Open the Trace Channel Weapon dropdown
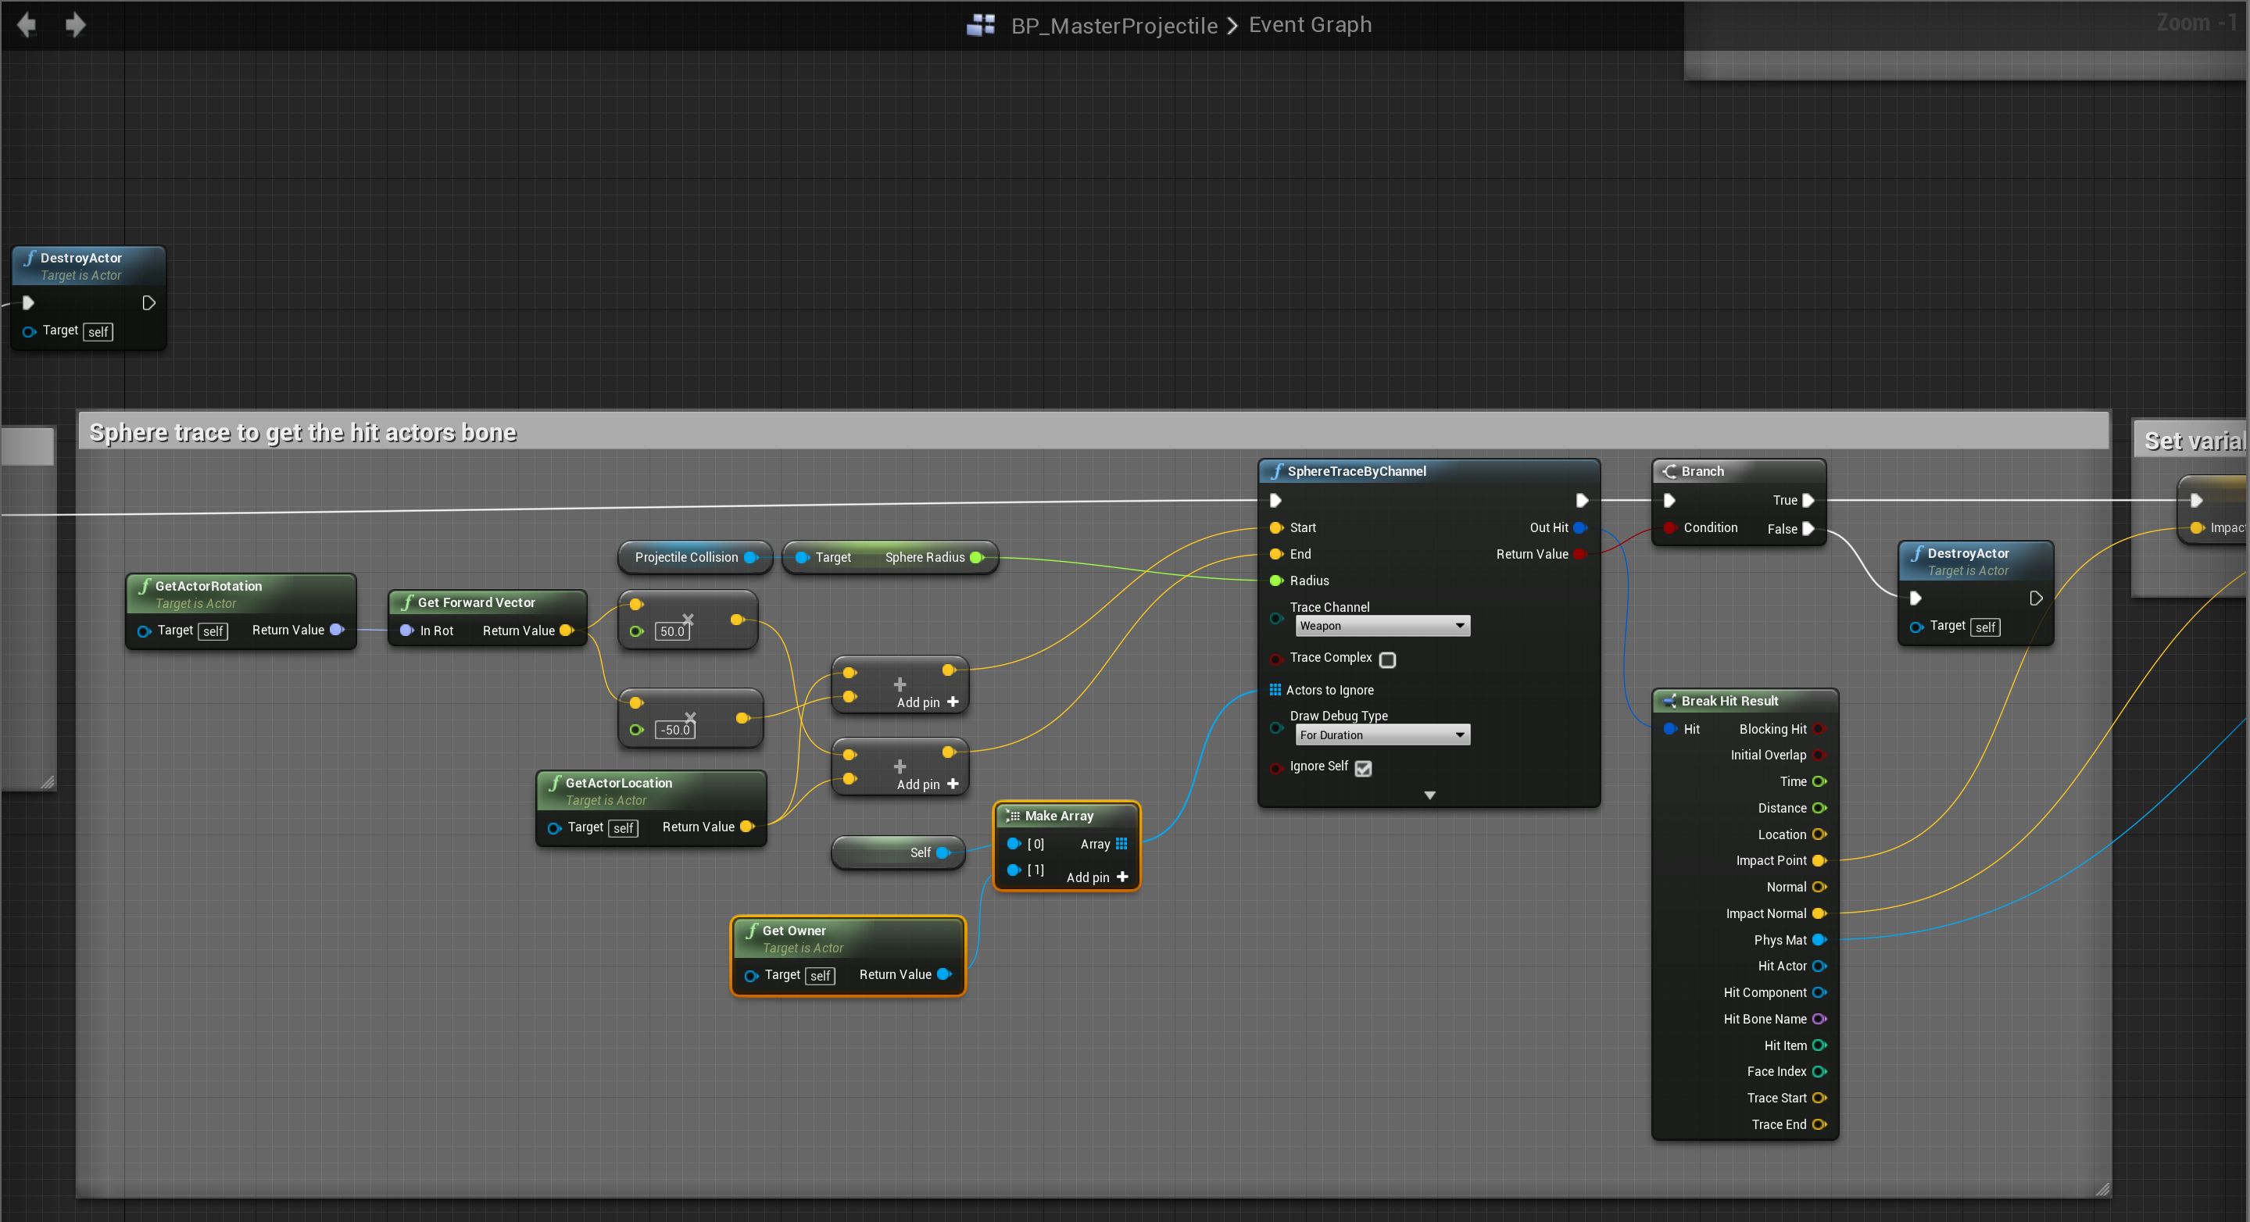 click(1382, 625)
